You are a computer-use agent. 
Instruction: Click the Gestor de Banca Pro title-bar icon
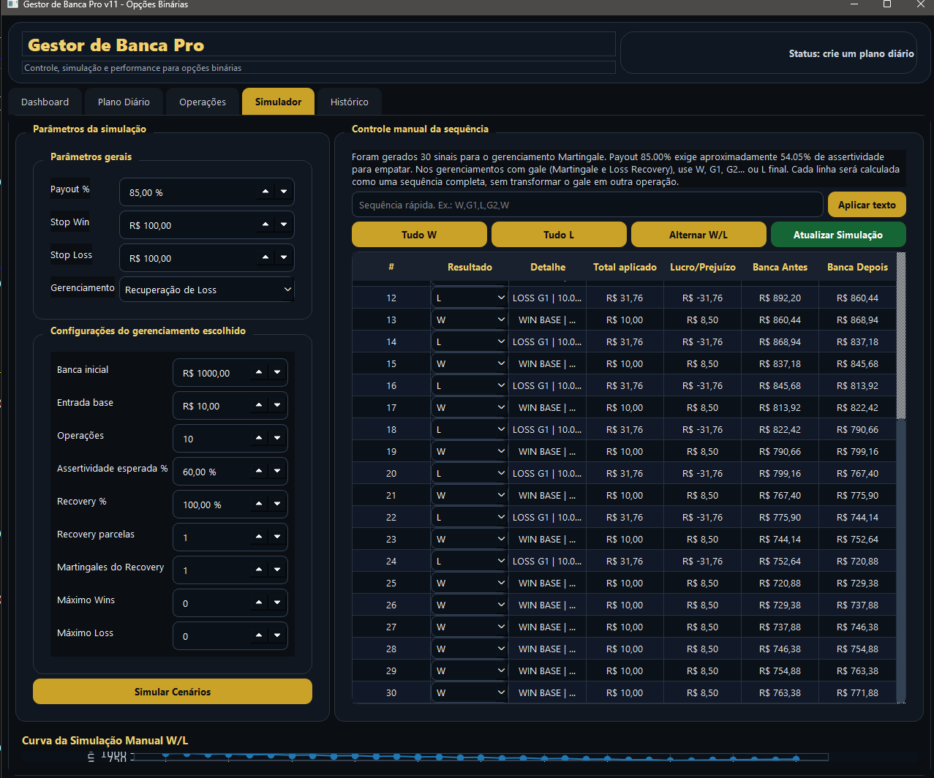coord(12,4)
